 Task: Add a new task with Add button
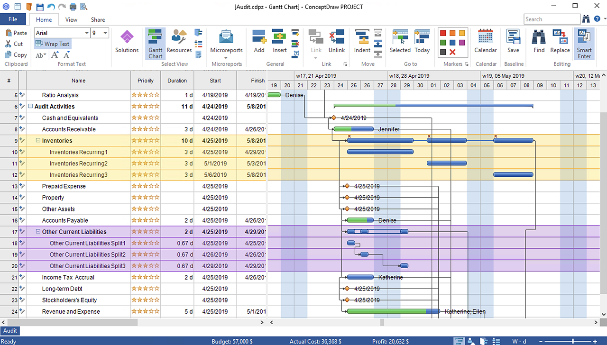tap(259, 42)
